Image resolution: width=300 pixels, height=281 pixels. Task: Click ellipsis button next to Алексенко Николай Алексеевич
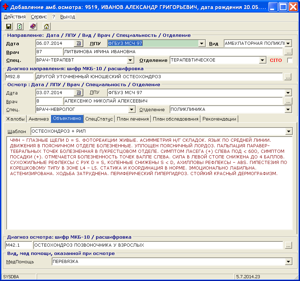pyautogui.click(x=288, y=101)
